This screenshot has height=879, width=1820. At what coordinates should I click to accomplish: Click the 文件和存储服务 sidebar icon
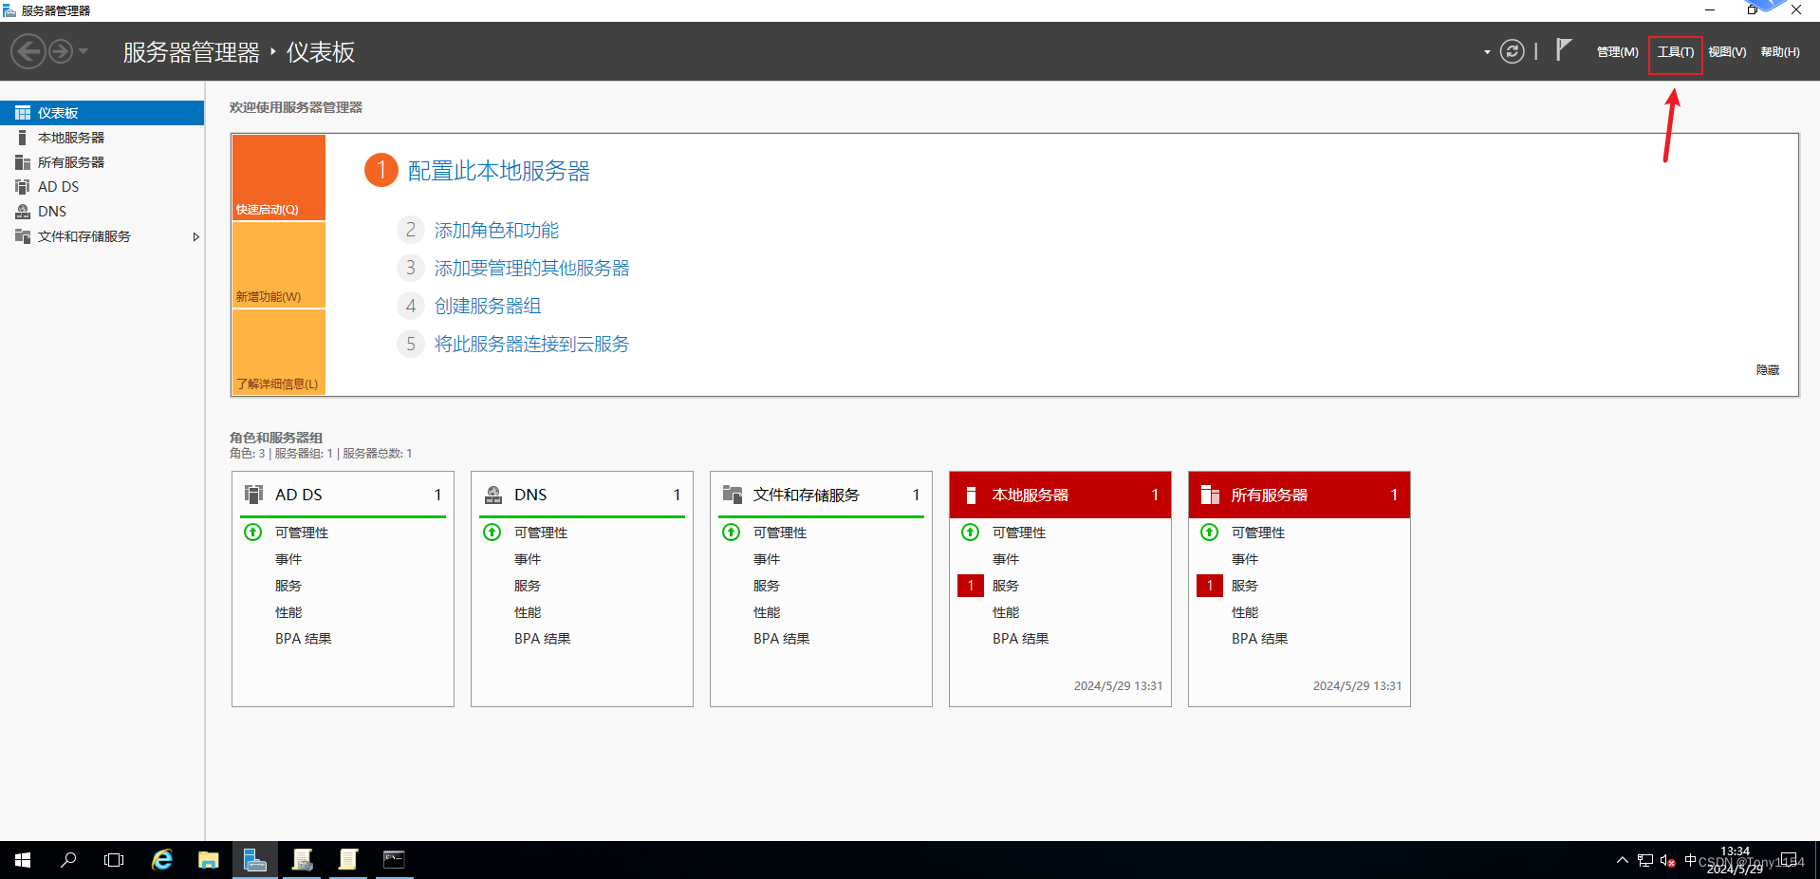pyautogui.click(x=23, y=236)
